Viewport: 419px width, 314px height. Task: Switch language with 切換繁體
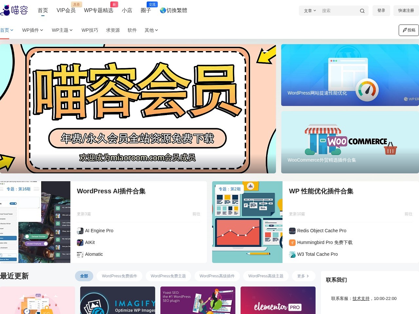(x=177, y=10)
